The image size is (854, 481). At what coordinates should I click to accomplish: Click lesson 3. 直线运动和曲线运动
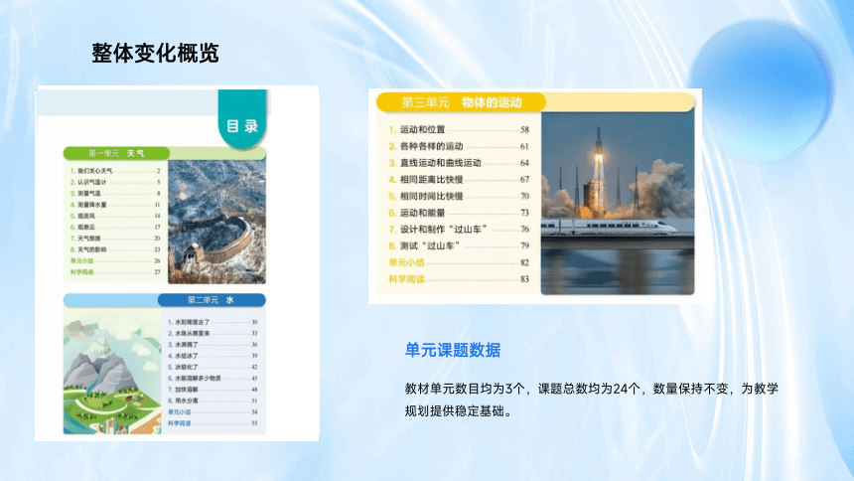(x=459, y=163)
